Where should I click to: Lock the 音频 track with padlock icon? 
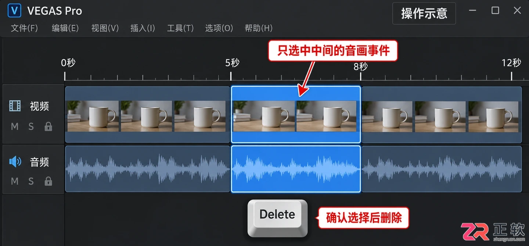(48, 181)
